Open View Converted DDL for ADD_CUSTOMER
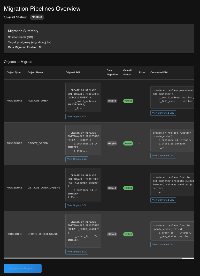This screenshot has width=200, height=276. (x=163, y=113)
